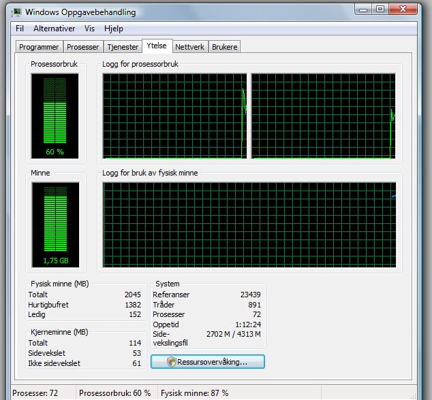Click the 'Hurtigbufret' value 1382

coord(133,305)
